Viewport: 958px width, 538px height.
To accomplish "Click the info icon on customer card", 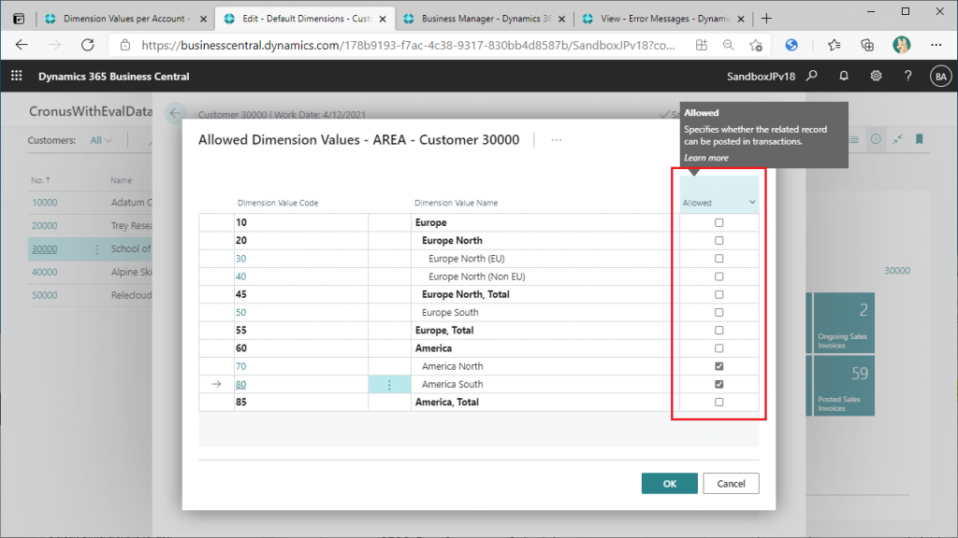I will (876, 139).
